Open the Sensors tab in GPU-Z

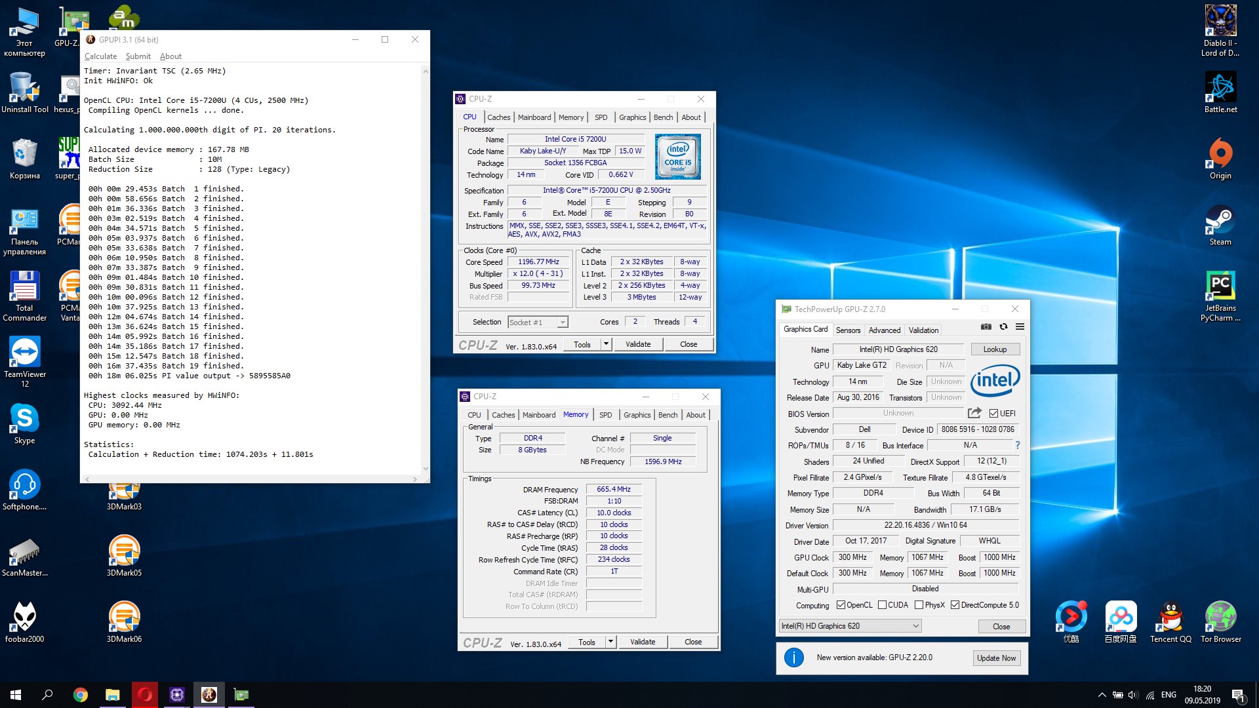848,330
